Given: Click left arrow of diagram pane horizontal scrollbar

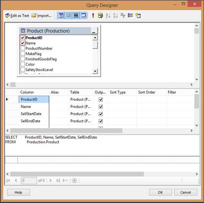Looking at the screenshot, I should pyautogui.click(x=7, y=84).
